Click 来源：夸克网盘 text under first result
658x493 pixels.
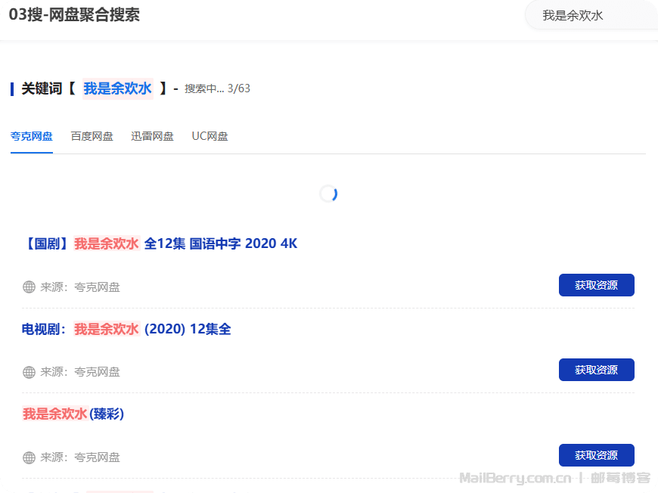(x=80, y=287)
